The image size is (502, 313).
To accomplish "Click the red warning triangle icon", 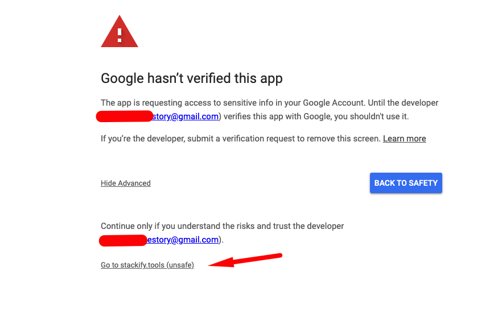I will [x=120, y=31].
